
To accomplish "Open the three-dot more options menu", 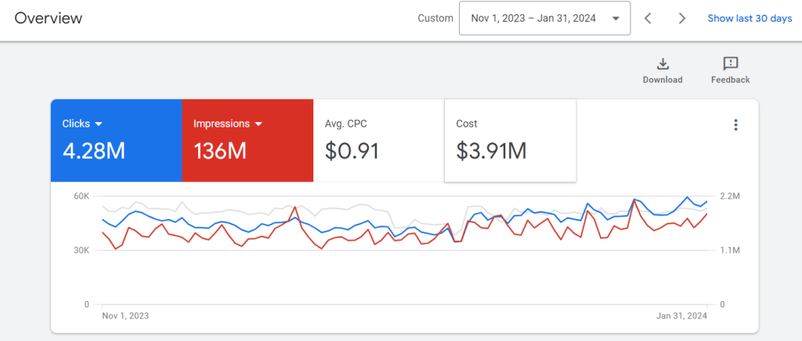I will 735,125.
